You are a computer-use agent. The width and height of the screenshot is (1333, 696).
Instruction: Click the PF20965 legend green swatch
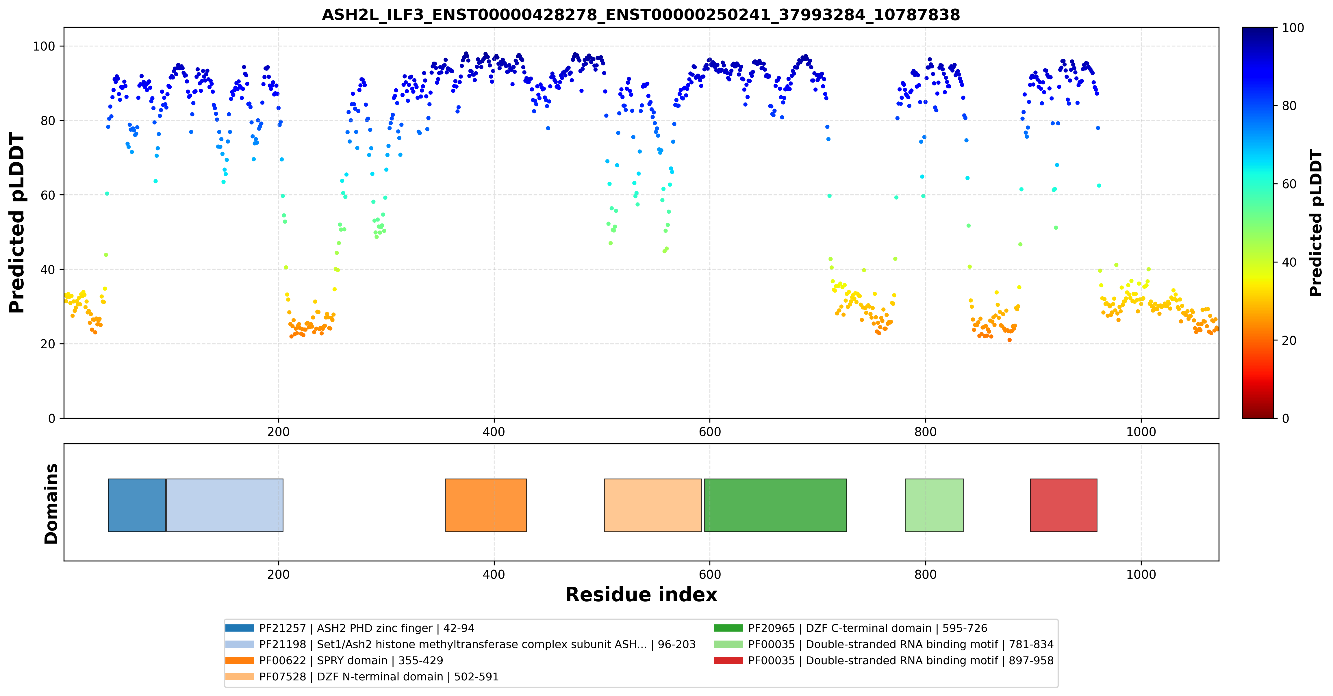tap(728, 628)
